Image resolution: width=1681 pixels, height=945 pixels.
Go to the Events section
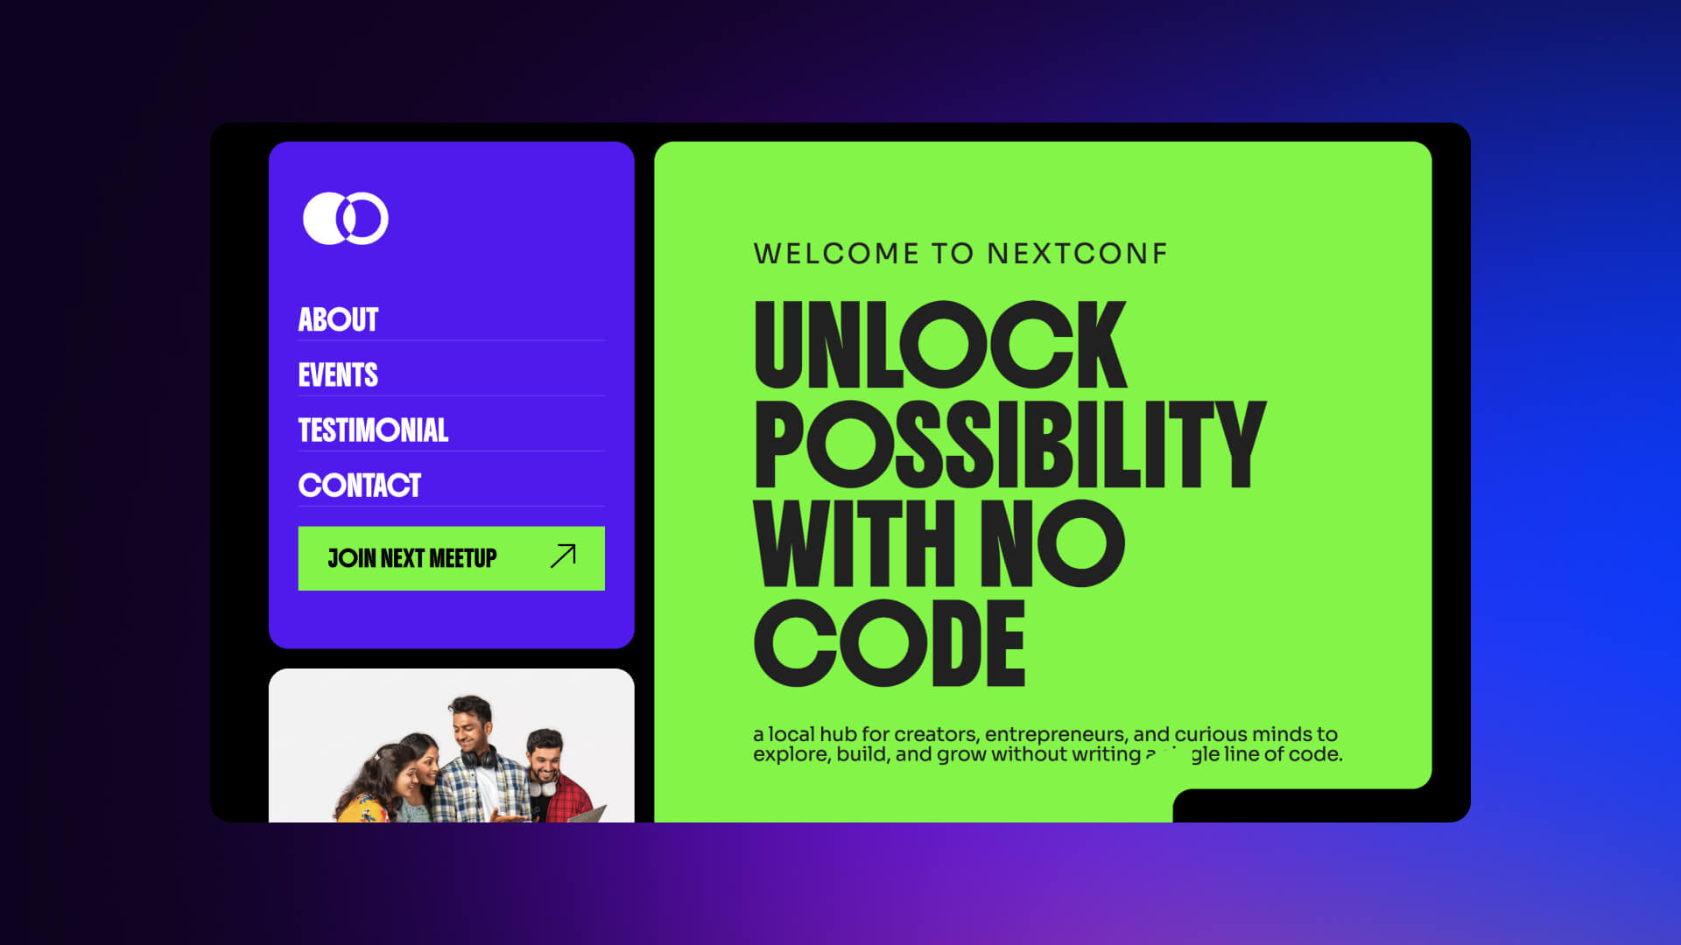click(x=338, y=374)
